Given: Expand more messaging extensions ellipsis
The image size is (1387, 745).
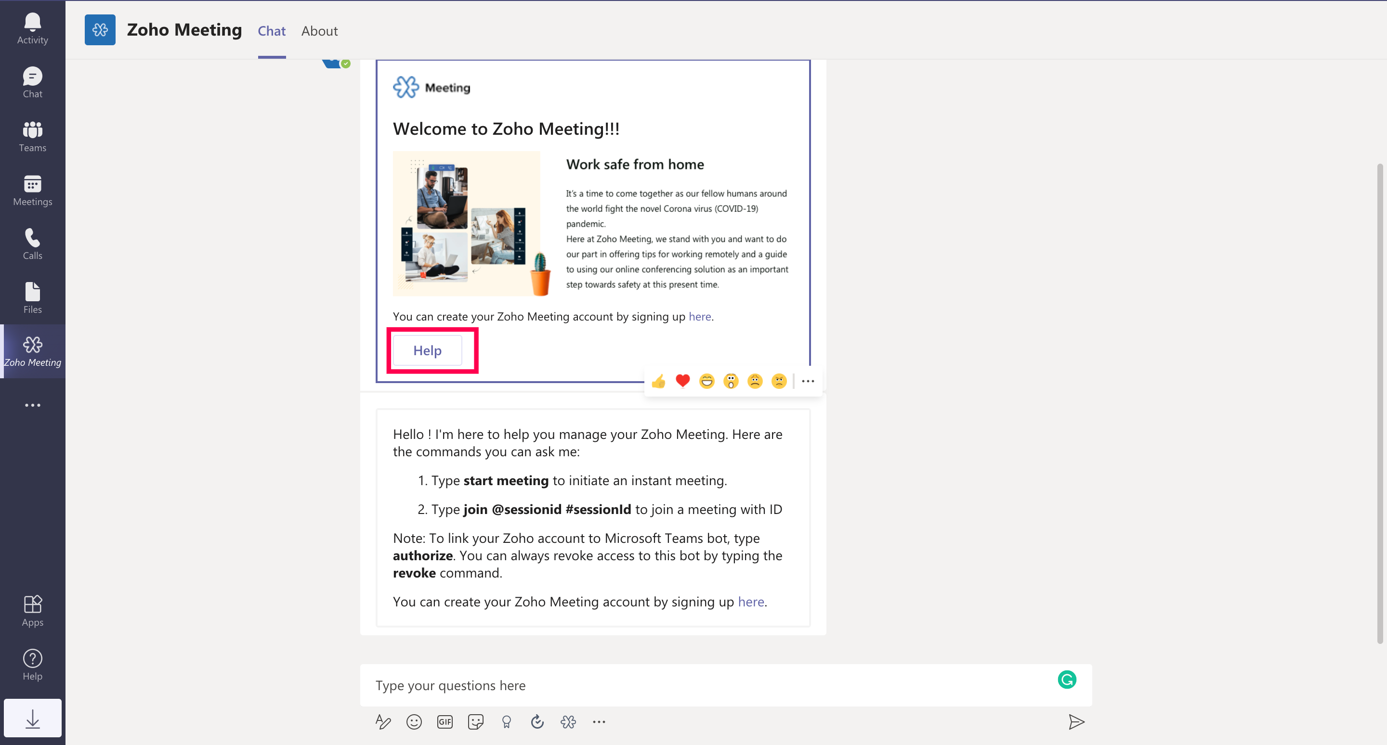Looking at the screenshot, I should click(599, 722).
